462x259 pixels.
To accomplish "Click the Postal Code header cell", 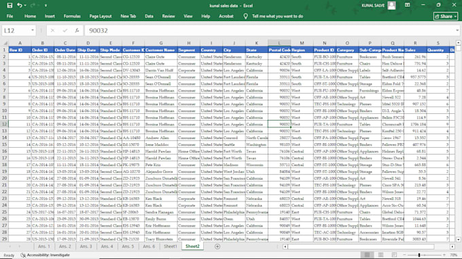I will [x=279, y=50].
